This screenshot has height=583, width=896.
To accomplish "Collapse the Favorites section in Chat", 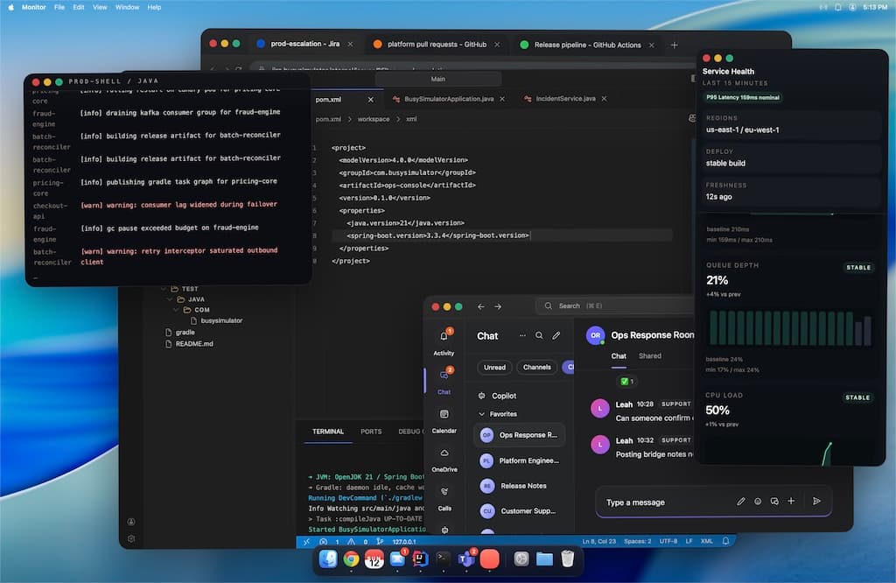I will point(481,414).
